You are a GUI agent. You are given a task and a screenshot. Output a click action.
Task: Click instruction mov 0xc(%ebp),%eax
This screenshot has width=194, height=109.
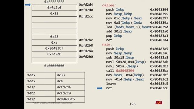[x=124, y=18]
